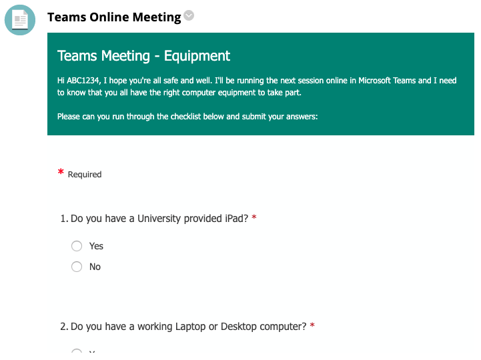This screenshot has height=360, width=481.
Task: Click the question number 1 marker
Action: click(x=64, y=219)
